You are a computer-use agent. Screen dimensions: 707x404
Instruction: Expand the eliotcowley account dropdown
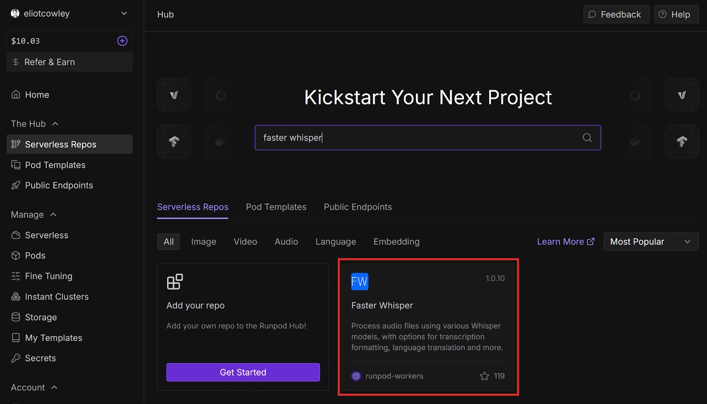pyautogui.click(x=124, y=13)
